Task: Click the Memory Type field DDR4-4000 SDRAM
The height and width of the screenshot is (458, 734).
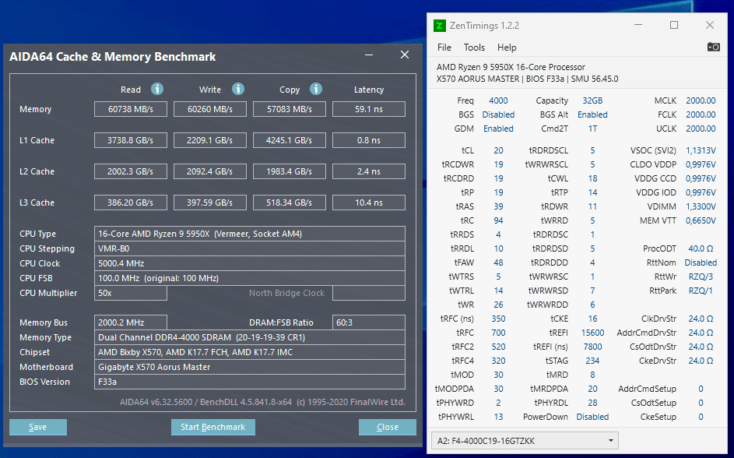Action: 250,337
